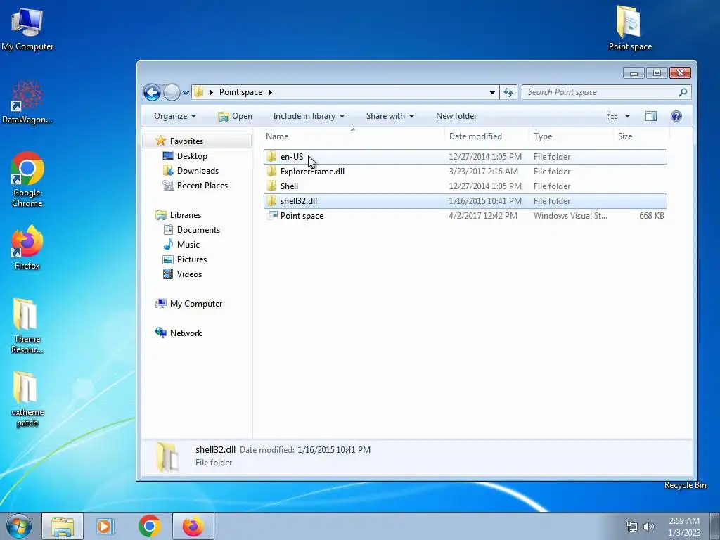Image resolution: width=720 pixels, height=540 pixels.
Task: Click the Windows Explorer taskbar button
Action: point(63,526)
